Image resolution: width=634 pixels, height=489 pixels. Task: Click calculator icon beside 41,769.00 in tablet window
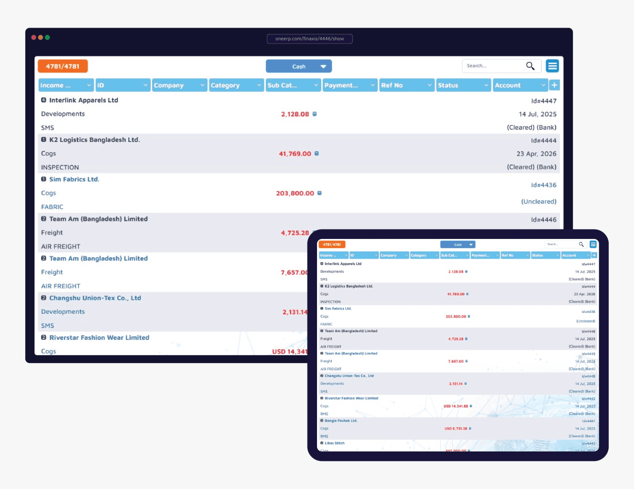tap(468, 294)
